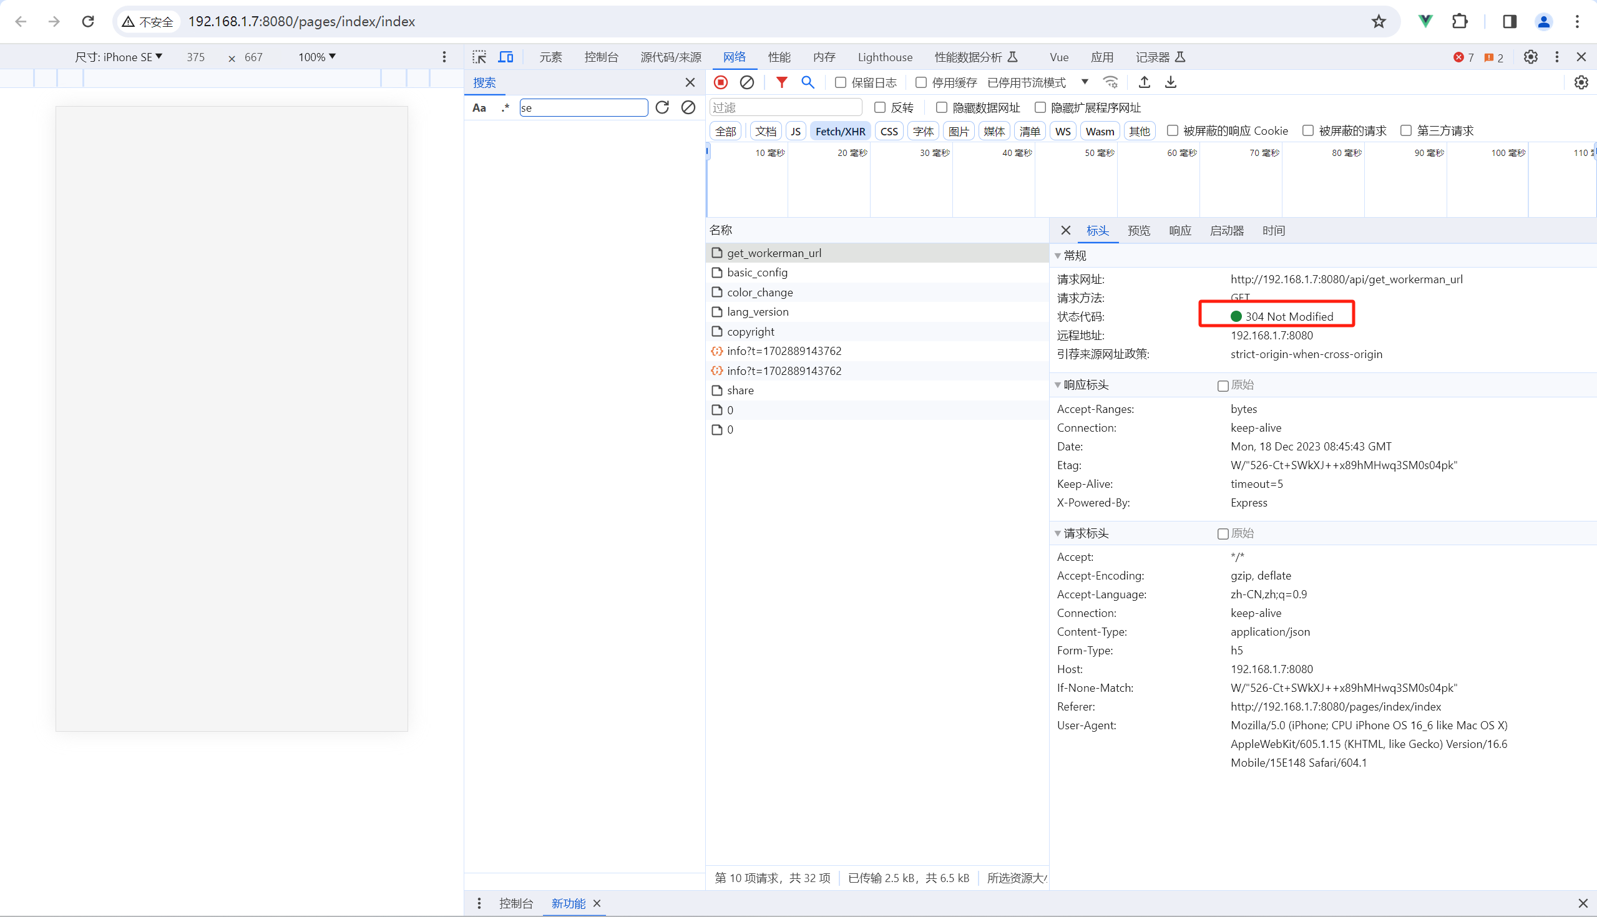Check the third-party requests (第三方请求) checkbox
The height and width of the screenshot is (917, 1597).
[x=1405, y=130]
